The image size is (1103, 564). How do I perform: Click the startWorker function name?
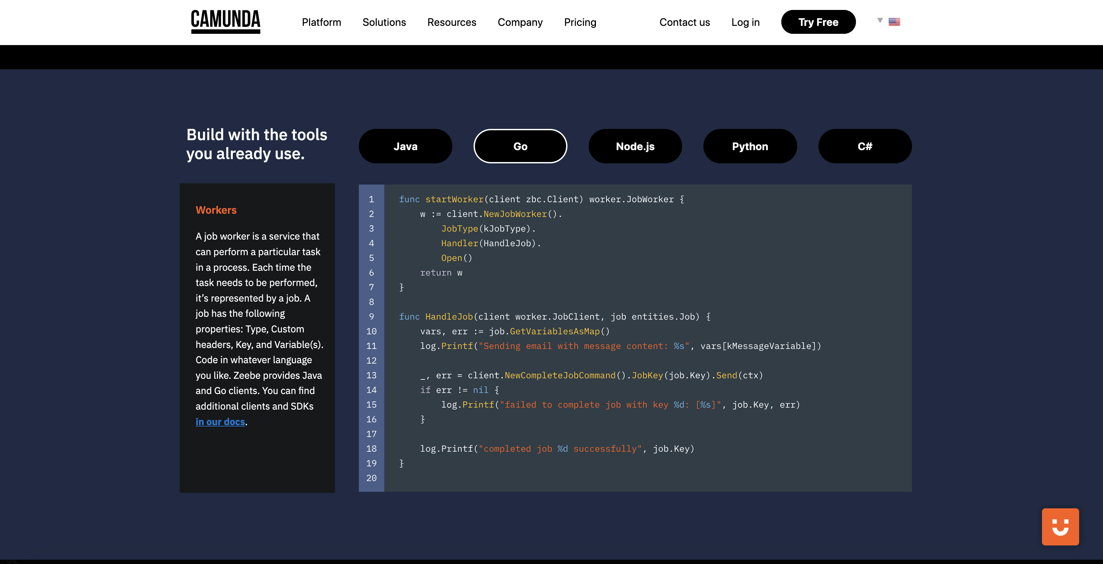coord(454,199)
